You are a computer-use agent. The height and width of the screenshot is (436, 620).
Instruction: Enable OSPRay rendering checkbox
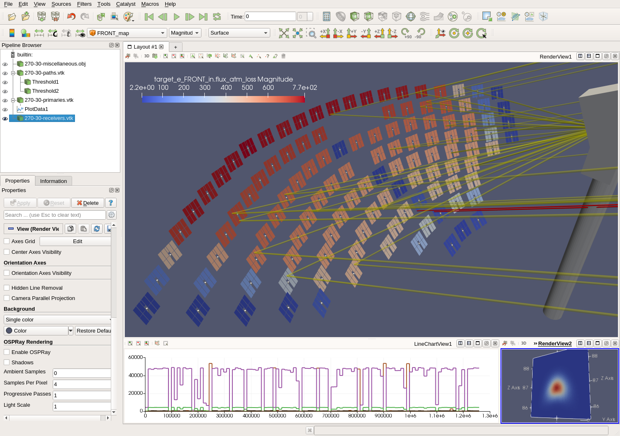pos(7,352)
